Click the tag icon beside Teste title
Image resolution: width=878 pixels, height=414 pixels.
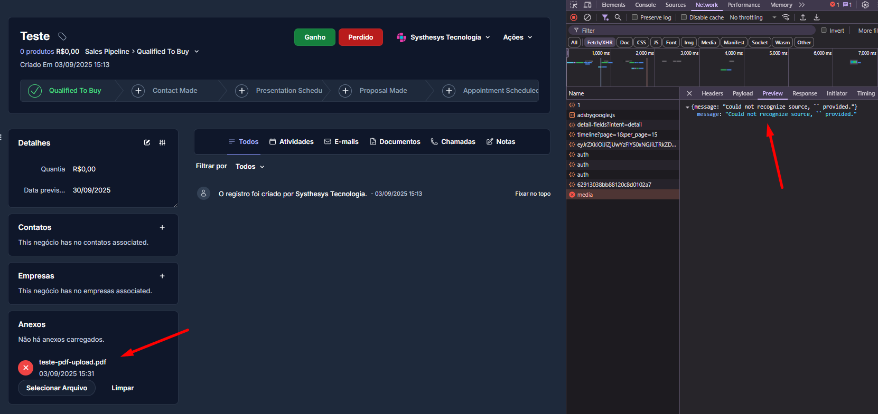pos(62,36)
